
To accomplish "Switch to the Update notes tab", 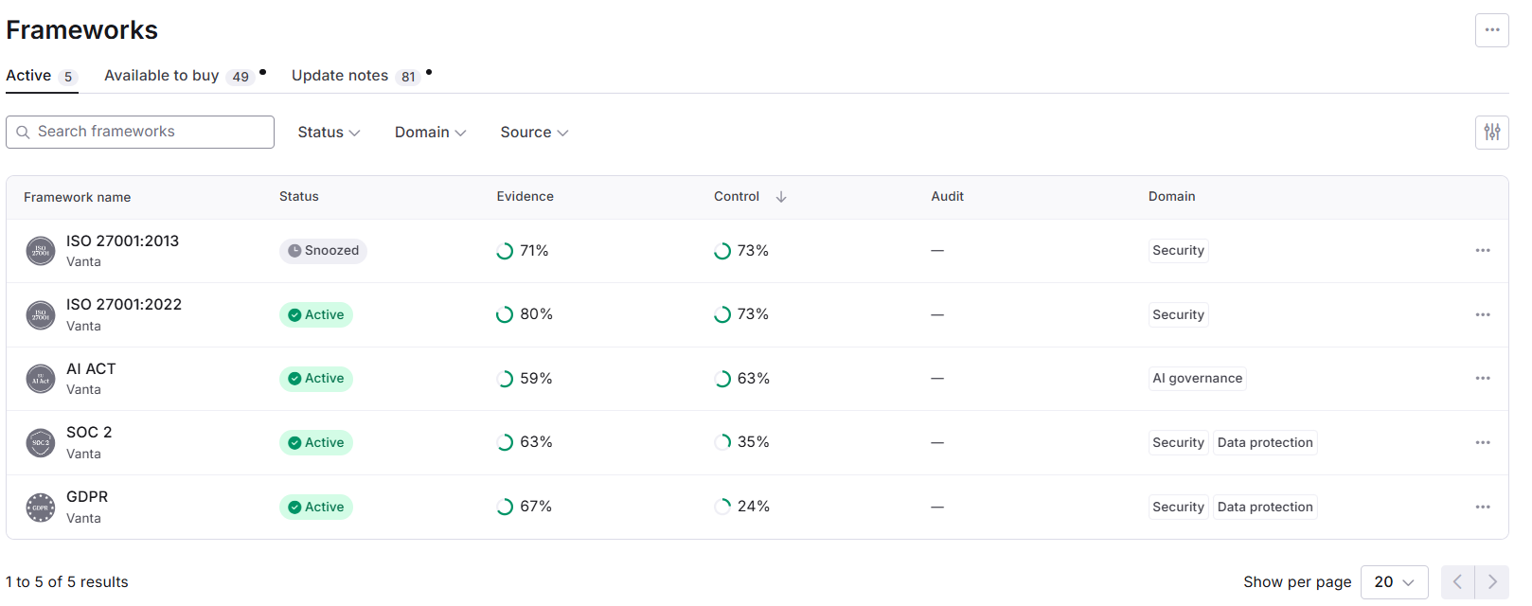I will 355,76.
